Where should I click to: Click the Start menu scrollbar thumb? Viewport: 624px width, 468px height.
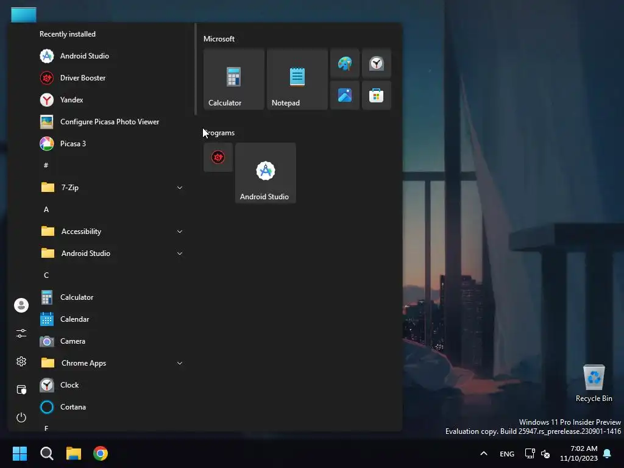click(x=196, y=69)
